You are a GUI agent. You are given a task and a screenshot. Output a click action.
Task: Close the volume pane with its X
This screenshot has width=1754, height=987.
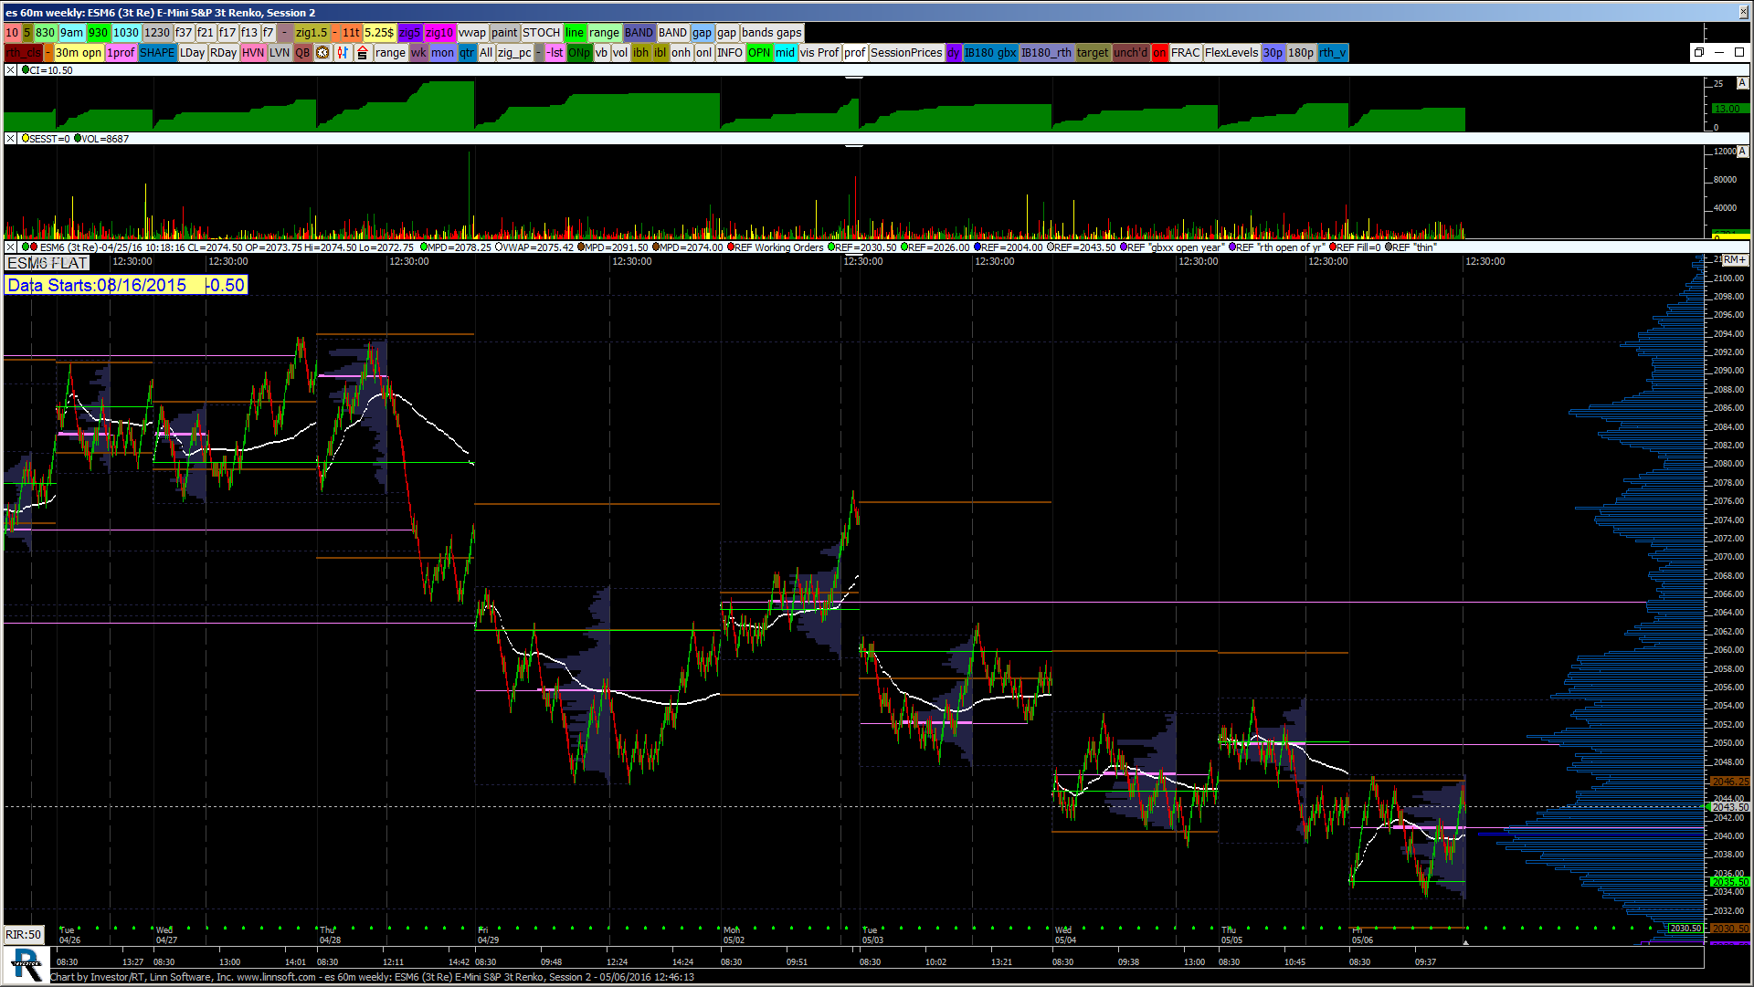tap(11, 139)
